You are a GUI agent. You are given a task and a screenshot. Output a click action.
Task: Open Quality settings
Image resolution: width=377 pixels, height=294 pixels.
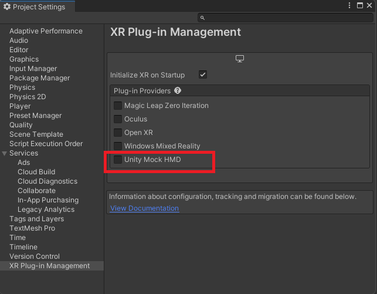click(21, 125)
